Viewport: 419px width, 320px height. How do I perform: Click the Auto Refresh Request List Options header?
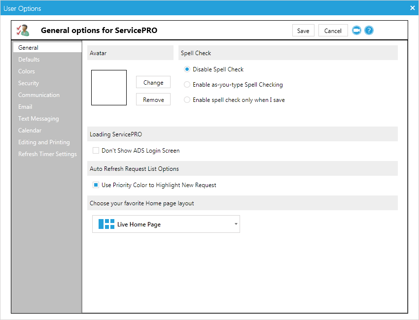click(x=243, y=168)
